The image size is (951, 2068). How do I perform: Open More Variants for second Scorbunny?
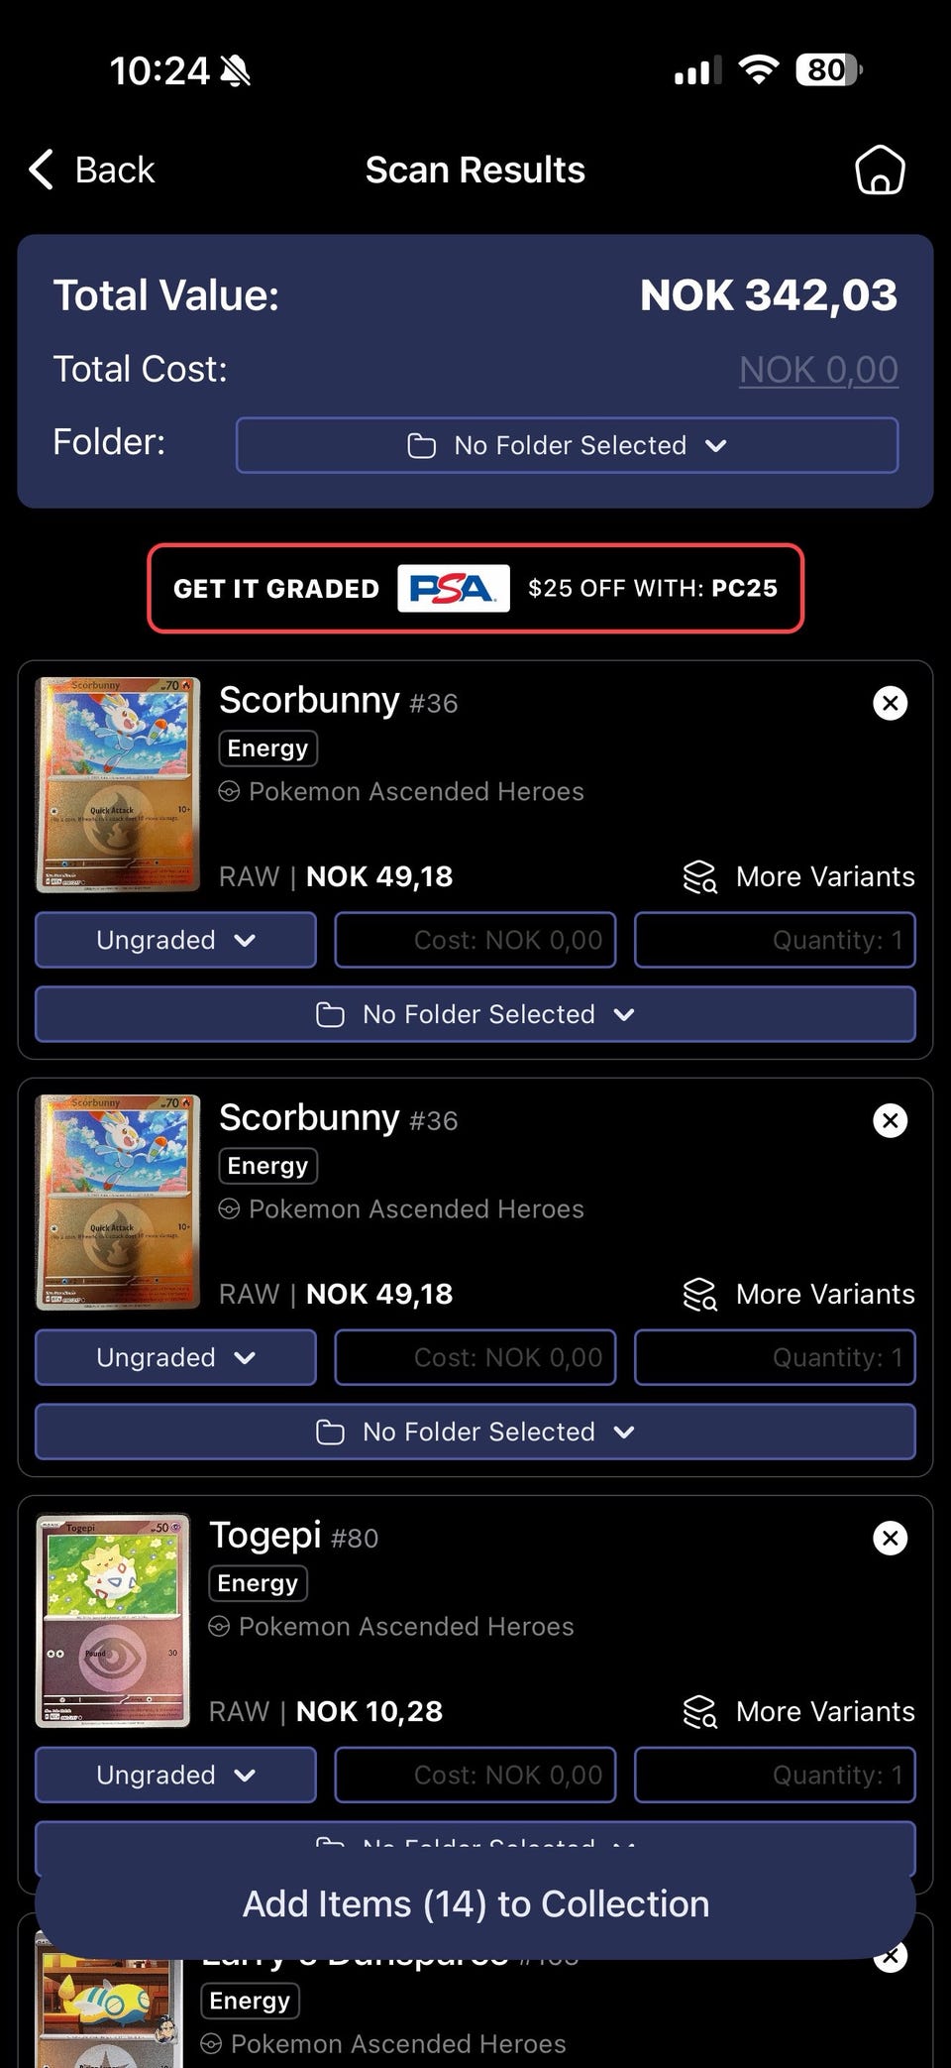tap(798, 1294)
